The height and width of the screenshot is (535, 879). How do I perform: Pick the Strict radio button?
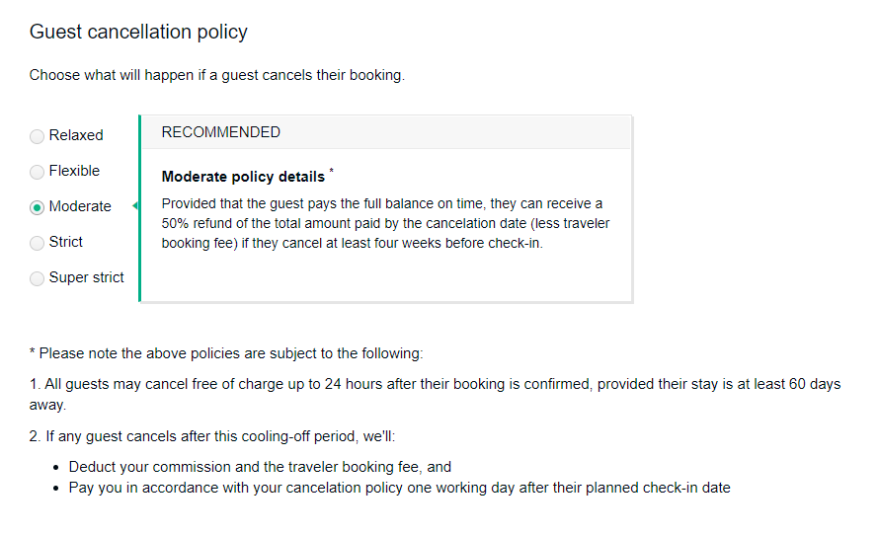(38, 243)
